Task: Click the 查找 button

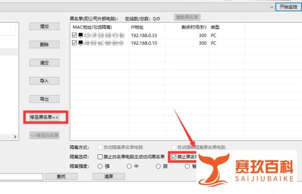Action: [61, 176]
